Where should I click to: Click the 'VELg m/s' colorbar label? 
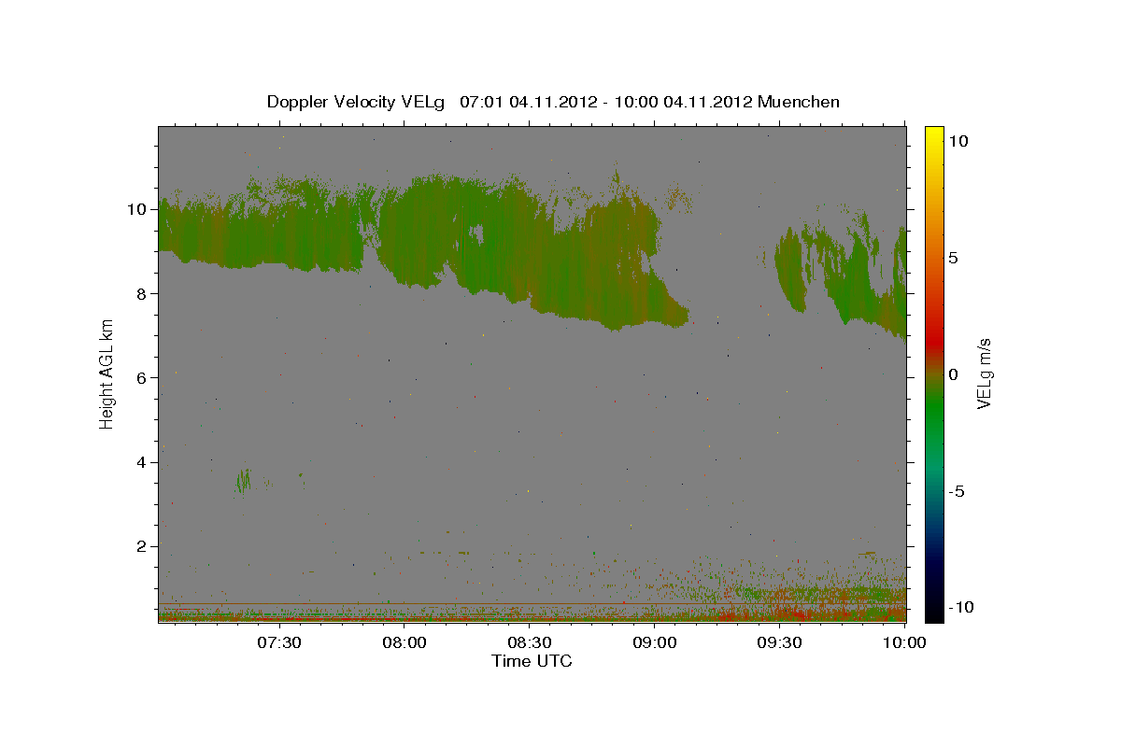tap(984, 373)
